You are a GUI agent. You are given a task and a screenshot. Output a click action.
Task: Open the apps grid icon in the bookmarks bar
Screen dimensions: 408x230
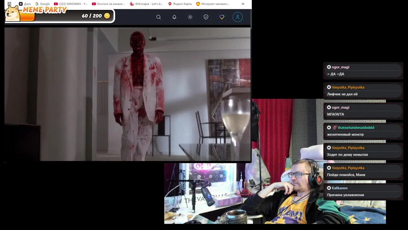pyautogui.click(x=9, y=4)
